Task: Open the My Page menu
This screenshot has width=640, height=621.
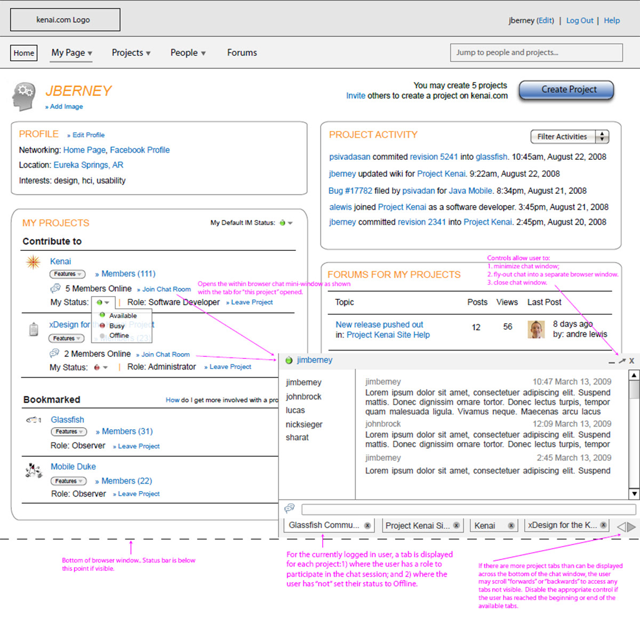Action: [72, 53]
